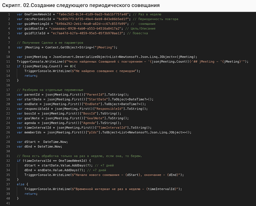Click line number 27 in gutter
Screen dimensions: 256x206
pos(8,137)
